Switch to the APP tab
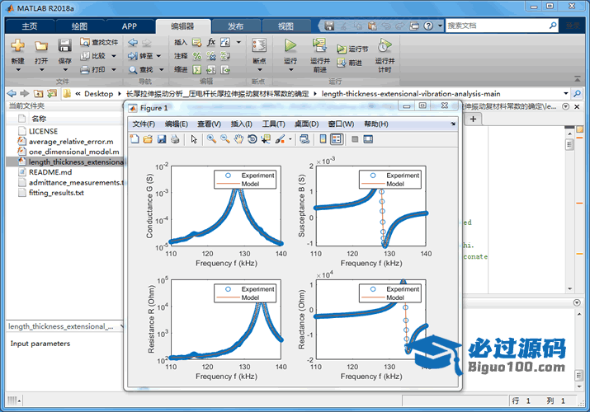 (129, 26)
